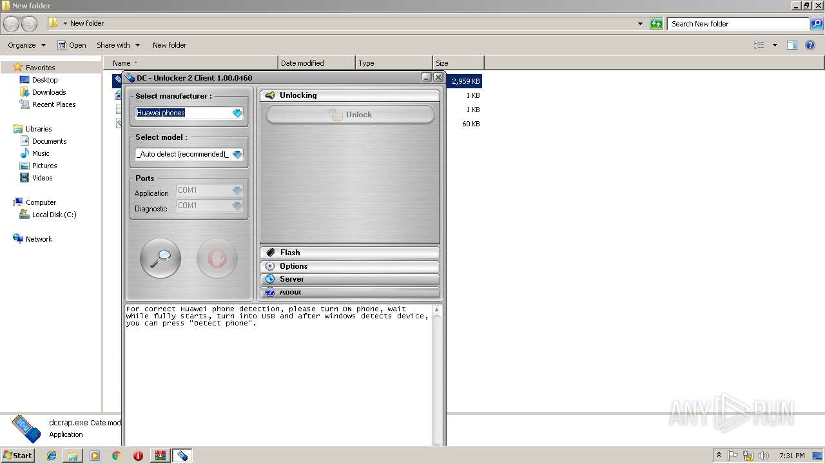Select Libraries in navigation pane
This screenshot has height=464, width=825.
tap(39, 129)
